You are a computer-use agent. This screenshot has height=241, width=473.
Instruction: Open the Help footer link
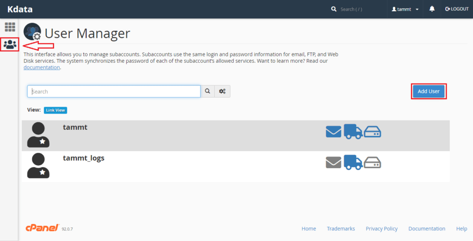point(461,229)
